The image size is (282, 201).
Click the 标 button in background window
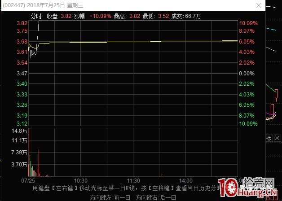click(x=269, y=138)
